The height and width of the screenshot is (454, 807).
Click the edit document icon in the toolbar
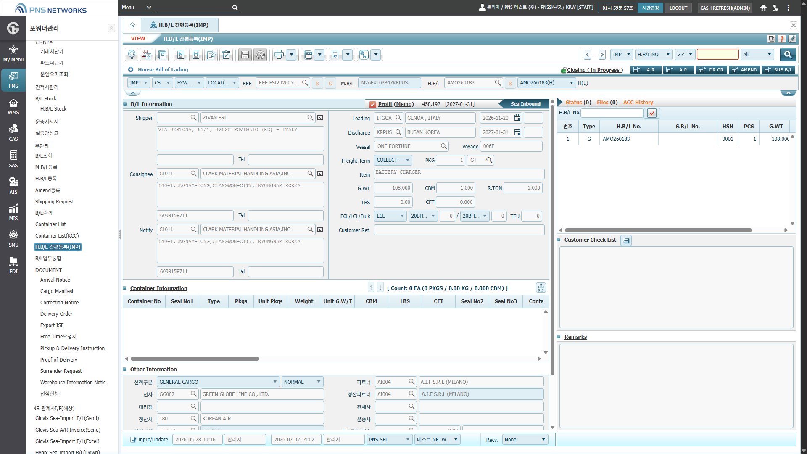click(211, 55)
